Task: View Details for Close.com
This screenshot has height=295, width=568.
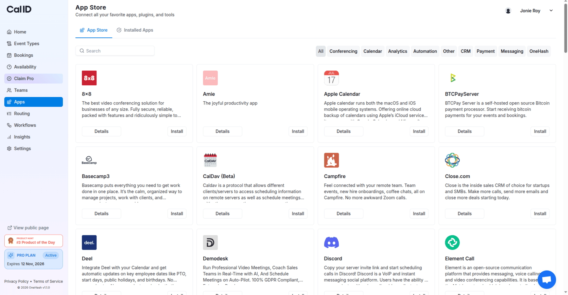Action: (x=465, y=214)
